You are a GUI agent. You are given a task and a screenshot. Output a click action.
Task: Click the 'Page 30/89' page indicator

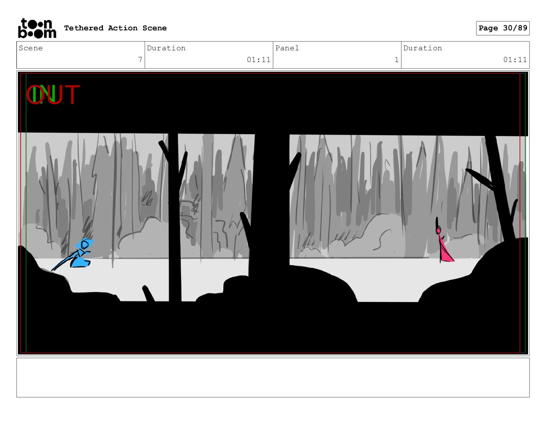coord(503,28)
